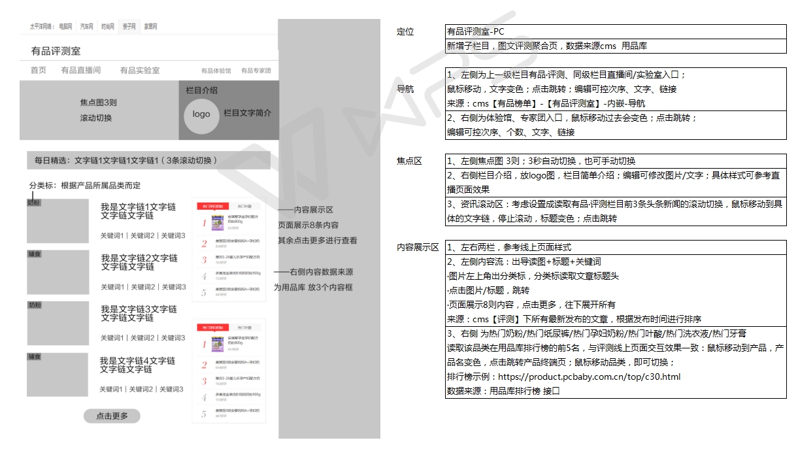Click the circular logo placeholder

(201, 114)
